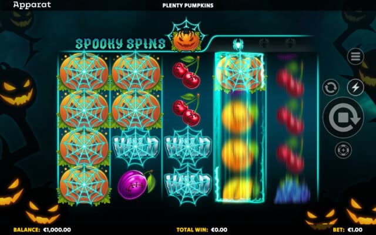
Task: Click the large spin stop button
Action: coord(343,117)
